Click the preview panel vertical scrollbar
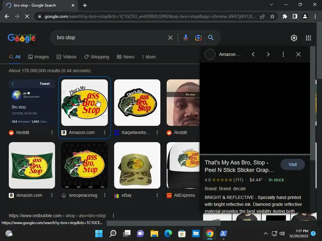 [313, 103]
